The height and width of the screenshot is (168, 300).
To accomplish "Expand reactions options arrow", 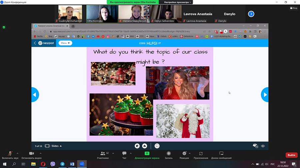I will 190,153.
